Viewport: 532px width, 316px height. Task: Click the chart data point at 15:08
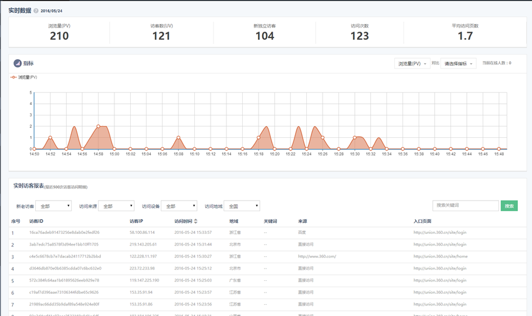(179, 138)
